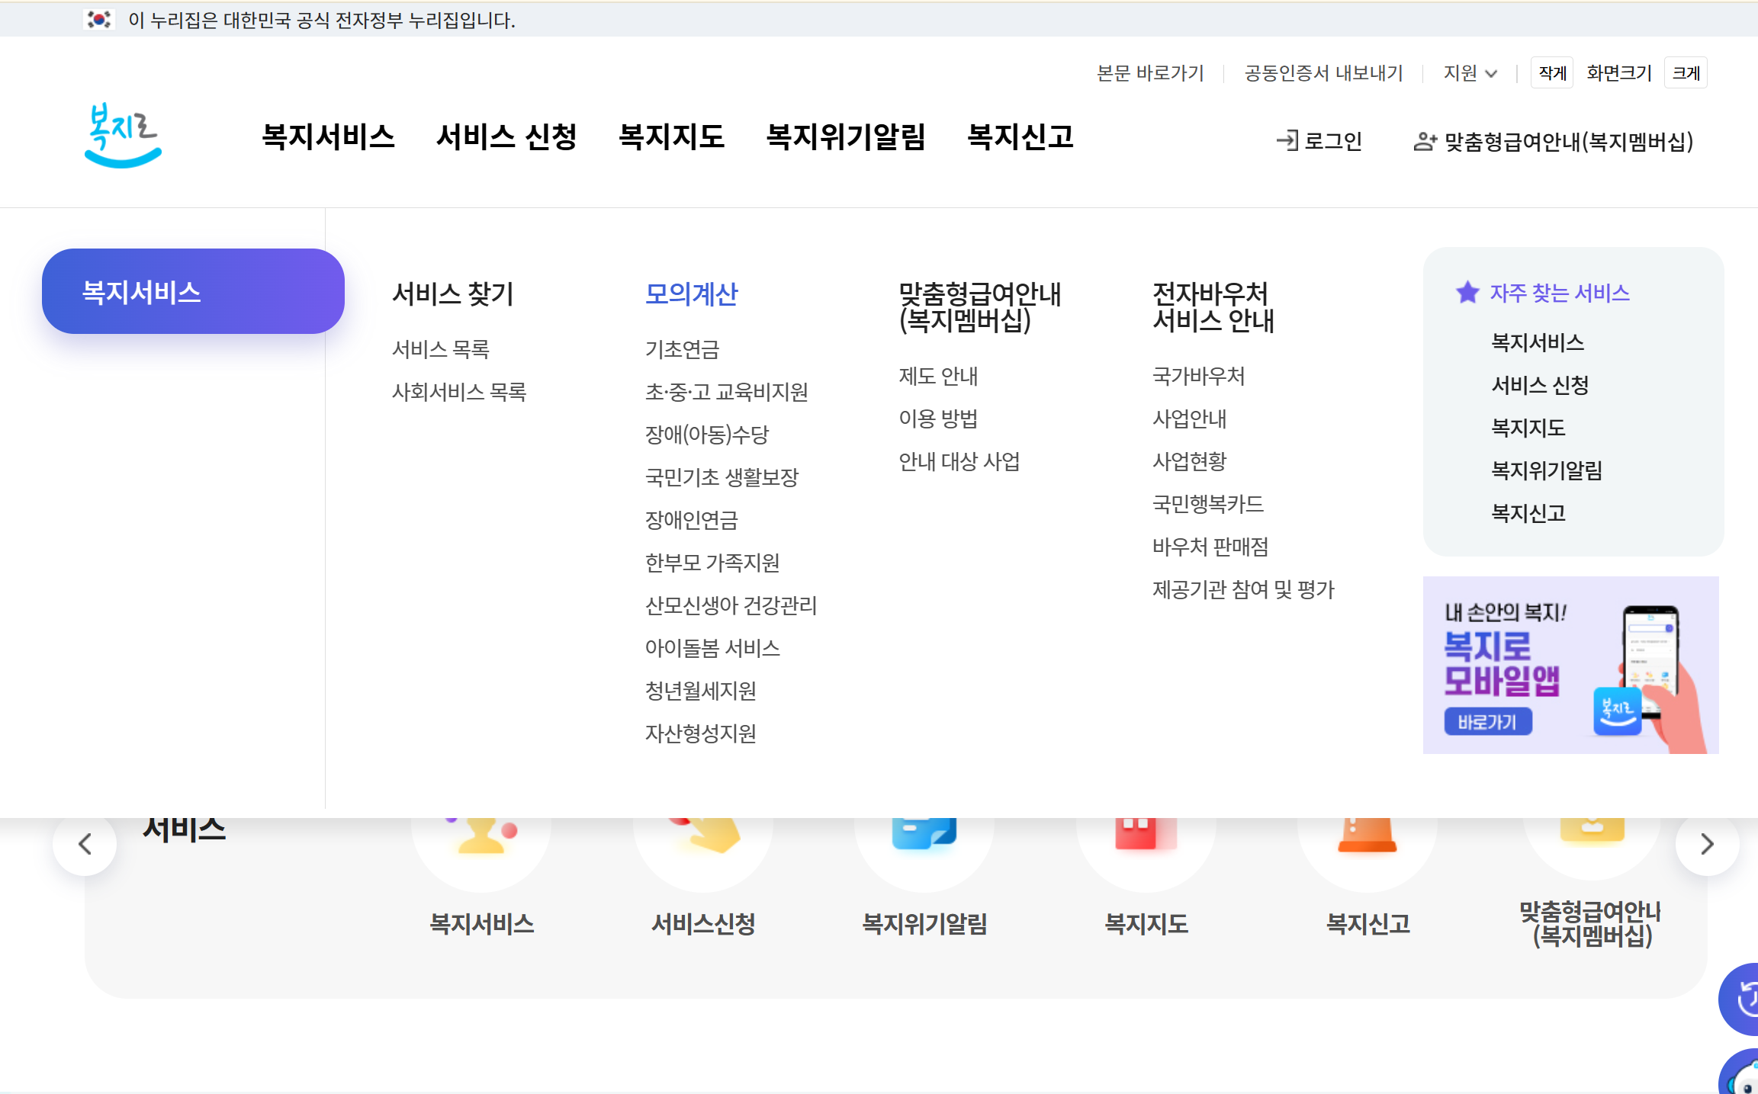Click the 맞춤형급여안내 membership person icon
This screenshot has width=1758, height=1094.
pyautogui.click(x=1424, y=141)
